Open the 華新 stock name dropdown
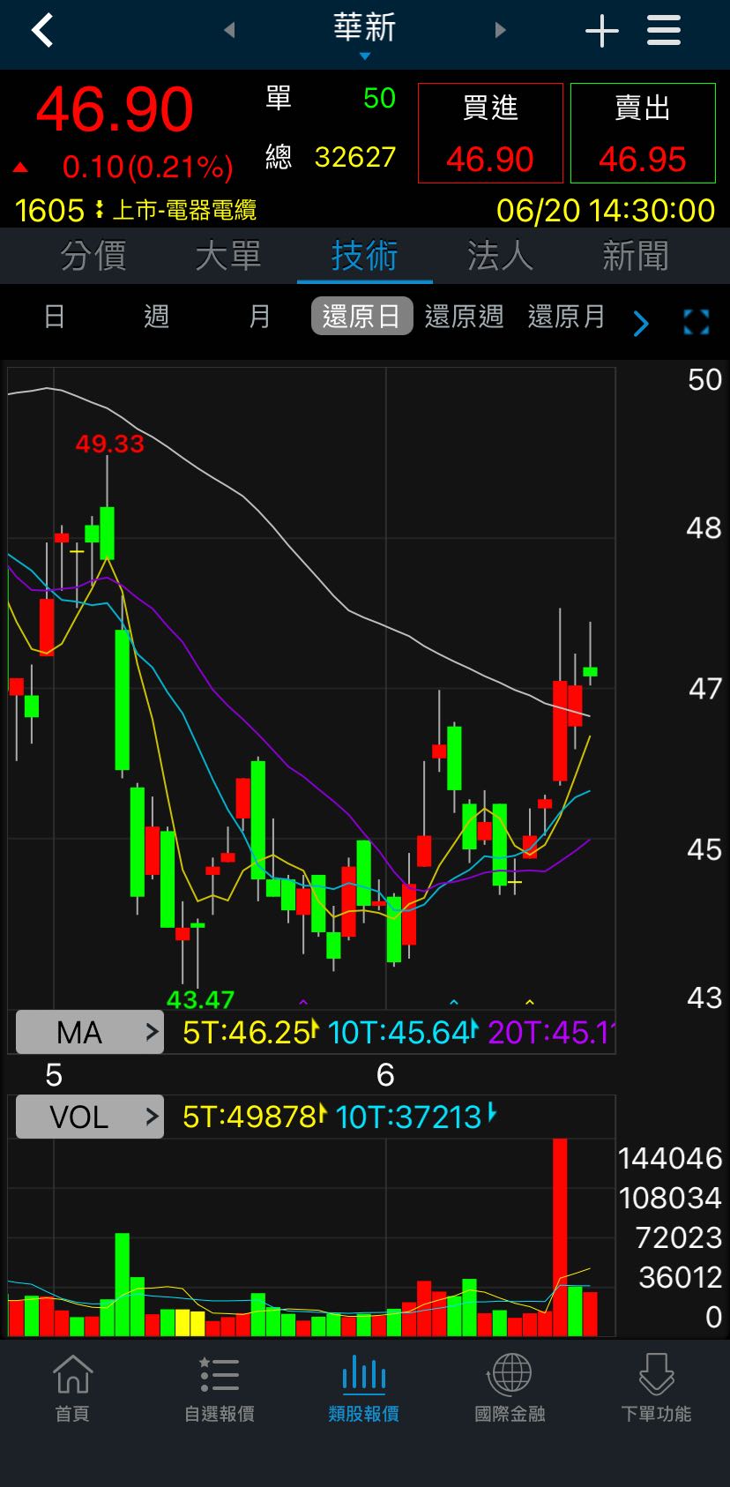730x1487 pixels. (364, 34)
